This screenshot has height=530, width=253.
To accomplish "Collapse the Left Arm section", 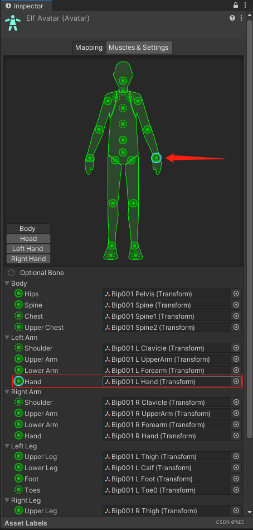I will pyautogui.click(x=7, y=337).
